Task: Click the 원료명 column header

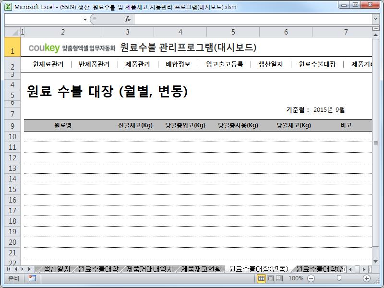Action: (x=63, y=125)
